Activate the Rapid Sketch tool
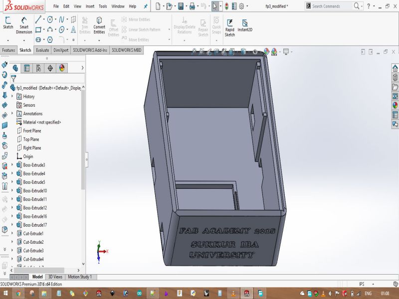The height and width of the screenshot is (299, 399). [x=230, y=28]
